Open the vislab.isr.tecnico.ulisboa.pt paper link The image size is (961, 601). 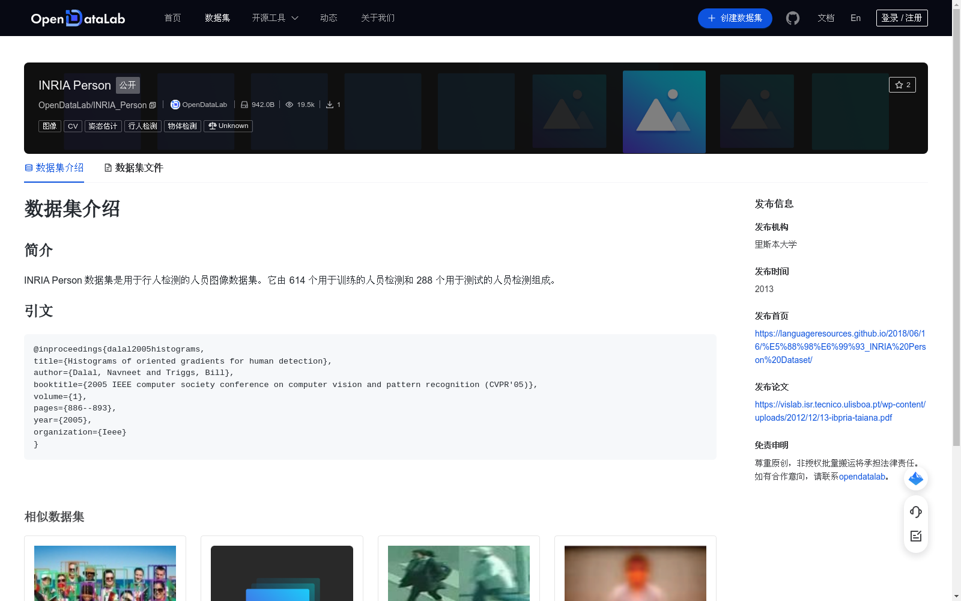point(840,411)
